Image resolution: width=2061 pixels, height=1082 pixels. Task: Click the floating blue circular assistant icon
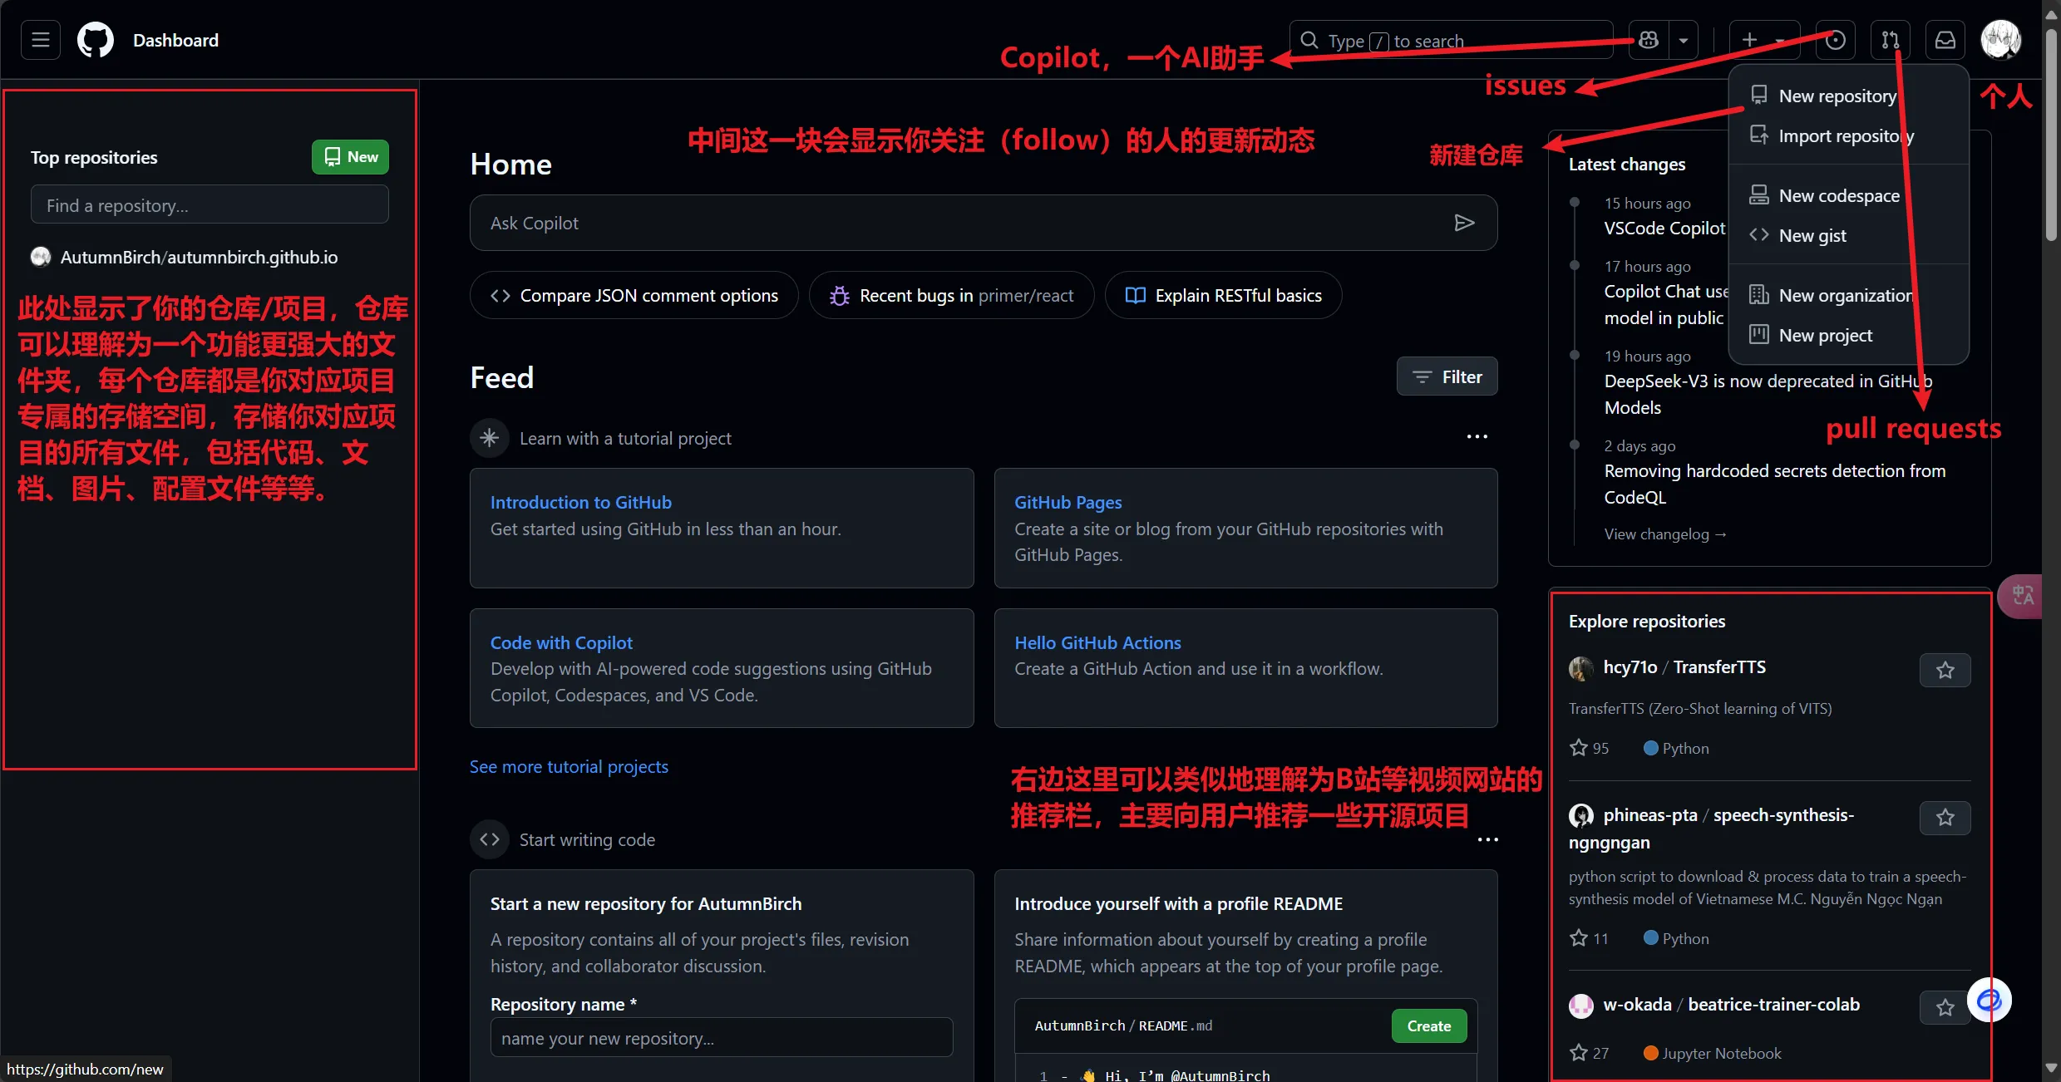pos(1989,999)
